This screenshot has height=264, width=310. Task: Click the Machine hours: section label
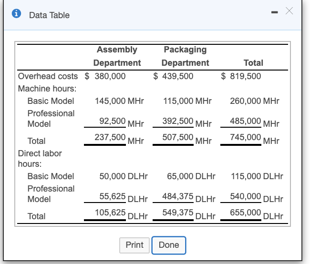pyautogui.click(x=47, y=89)
